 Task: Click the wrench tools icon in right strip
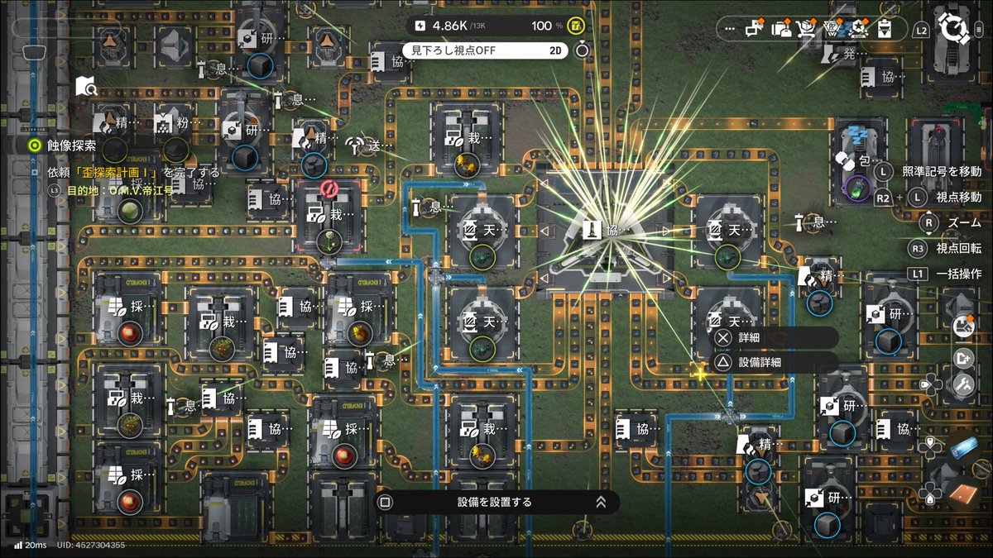(964, 384)
